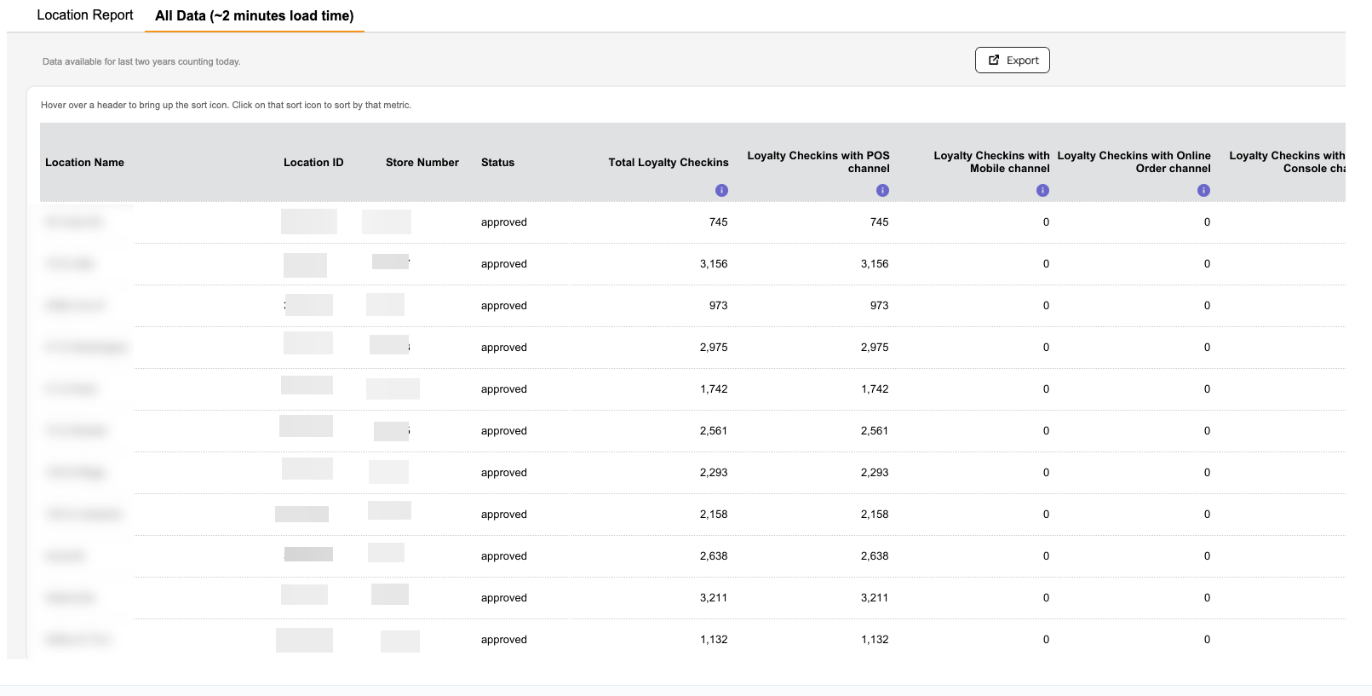The image size is (1372, 696).
Task: Click the row with 745 total checkins
Action: tap(692, 222)
